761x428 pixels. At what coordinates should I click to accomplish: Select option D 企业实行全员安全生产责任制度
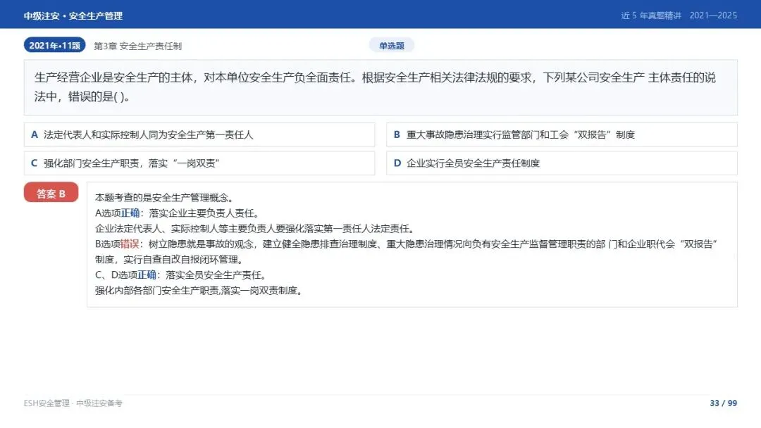(562, 163)
